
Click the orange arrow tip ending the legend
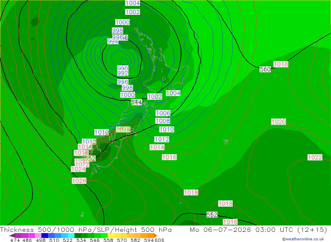[156, 235]
